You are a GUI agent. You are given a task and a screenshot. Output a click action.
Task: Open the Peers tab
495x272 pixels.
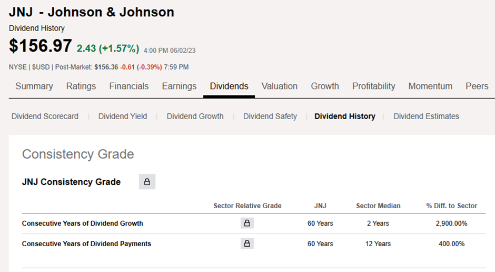[477, 86]
